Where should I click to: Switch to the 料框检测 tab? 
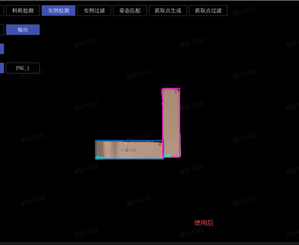[23, 10]
